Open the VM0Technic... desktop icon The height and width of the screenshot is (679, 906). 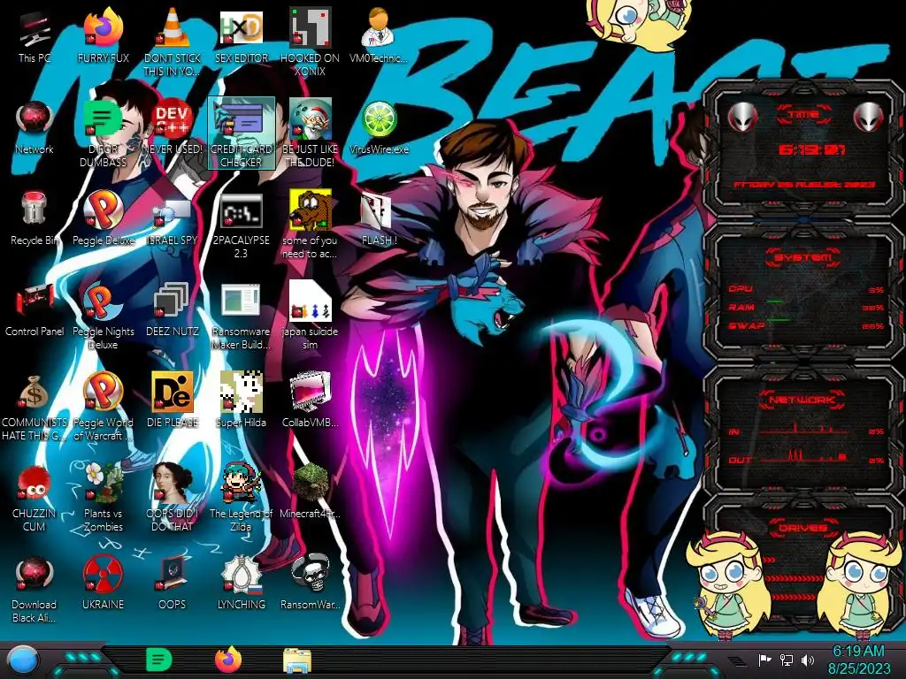click(379, 37)
